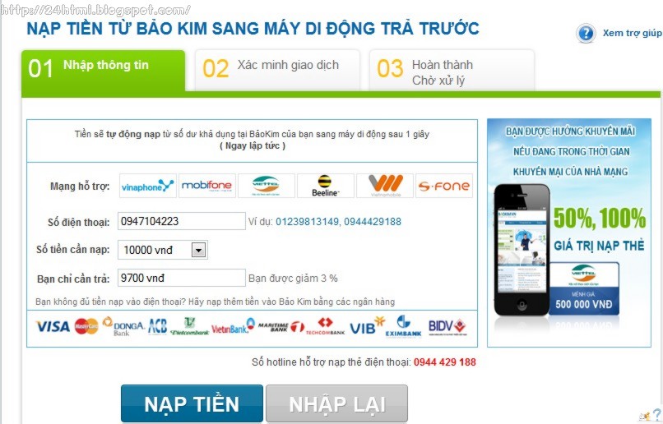The image size is (663, 424).
Task: Go to the Hoàn thành step tab
Action: tap(452, 71)
